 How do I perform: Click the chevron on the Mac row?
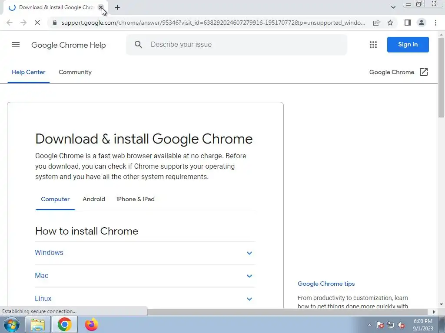(x=249, y=276)
